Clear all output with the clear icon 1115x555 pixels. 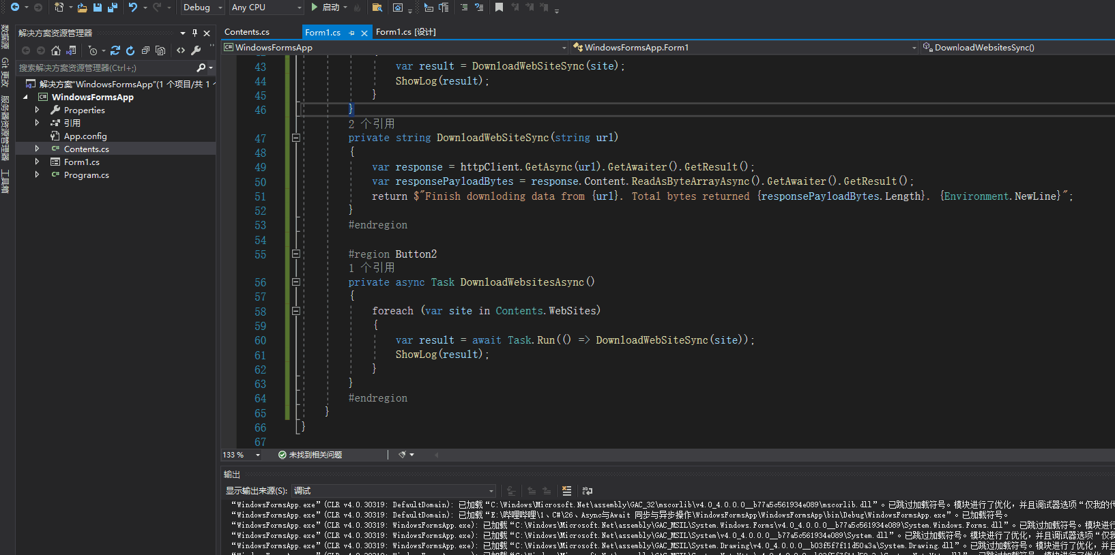pyautogui.click(x=566, y=491)
